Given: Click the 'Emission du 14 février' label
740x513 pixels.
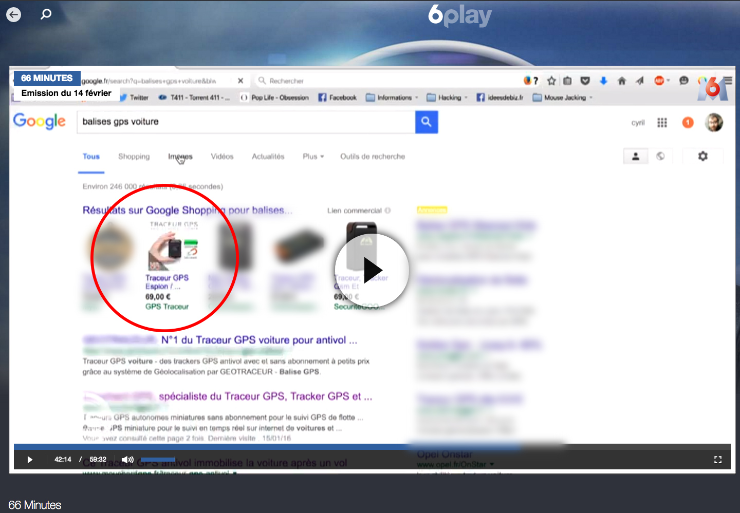Looking at the screenshot, I should click(x=66, y=93).
